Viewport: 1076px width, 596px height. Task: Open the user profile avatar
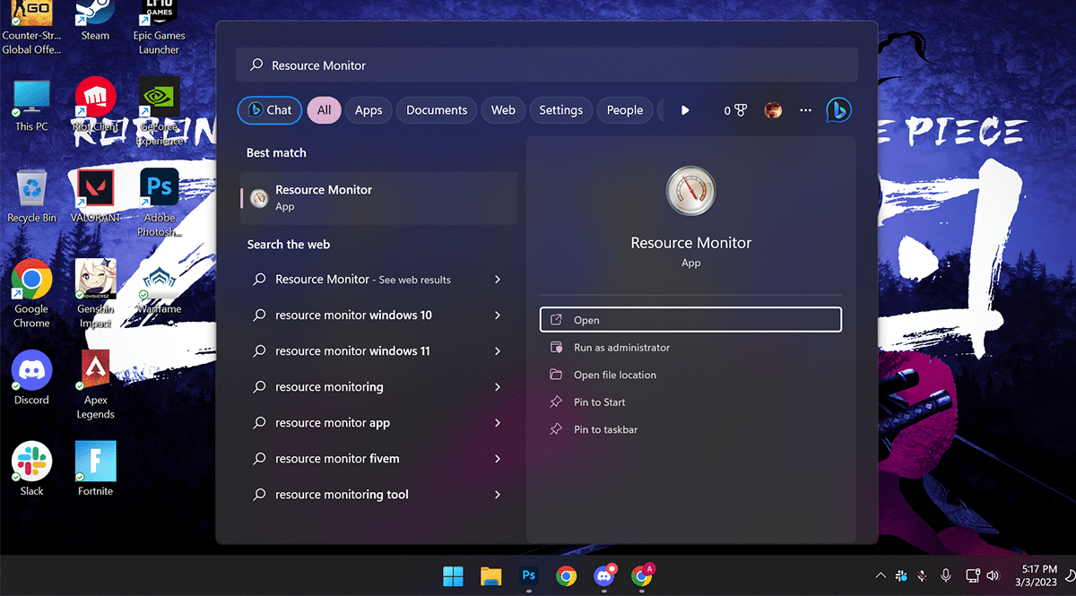[773, 110]
